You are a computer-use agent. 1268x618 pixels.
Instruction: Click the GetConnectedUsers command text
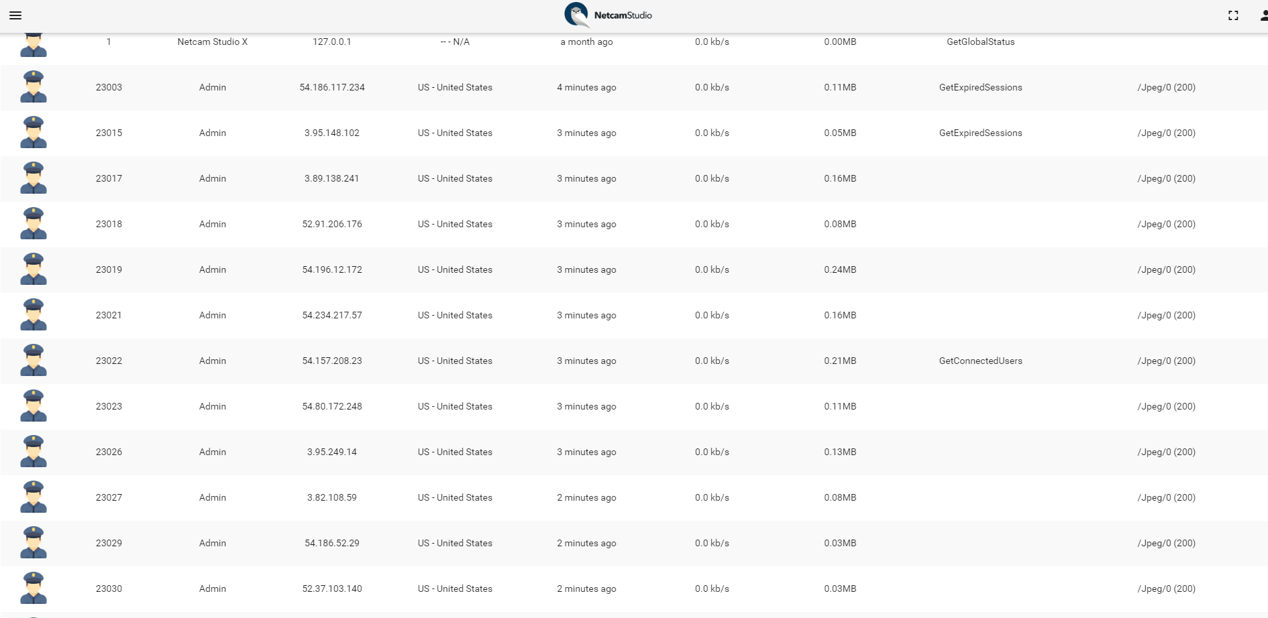(x=981, y=361)
